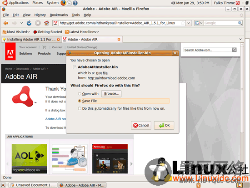This screenshot has width=250, height=188.
Task: Open the list all tabs dropdown
Action: click(240, 39)
